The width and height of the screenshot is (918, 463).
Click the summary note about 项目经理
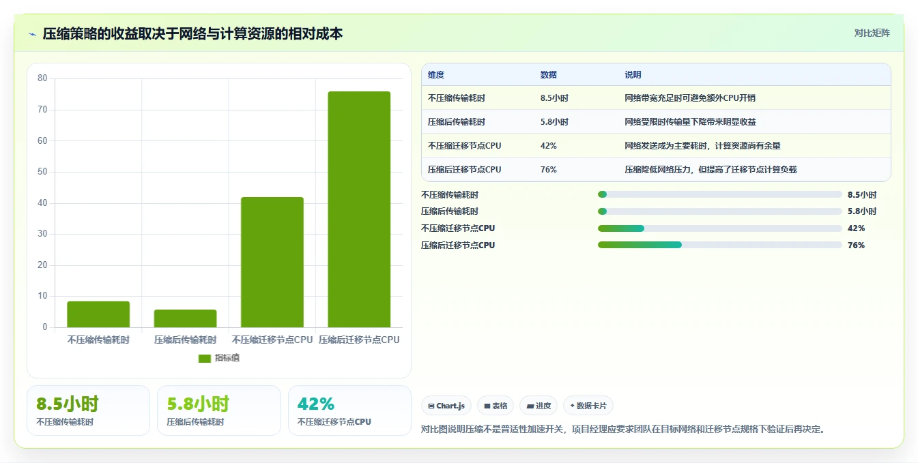(623, 430)
